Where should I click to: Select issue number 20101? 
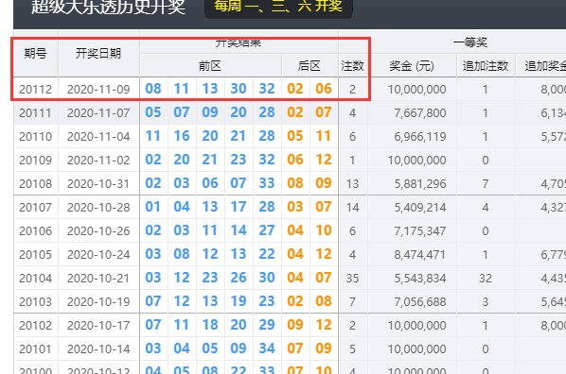point(35,349)
